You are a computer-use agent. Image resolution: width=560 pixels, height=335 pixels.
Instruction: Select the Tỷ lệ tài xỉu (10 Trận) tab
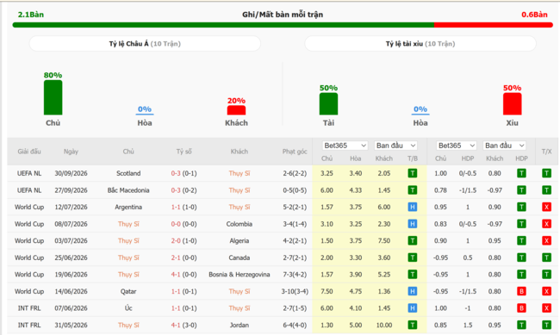click(420, 44)
